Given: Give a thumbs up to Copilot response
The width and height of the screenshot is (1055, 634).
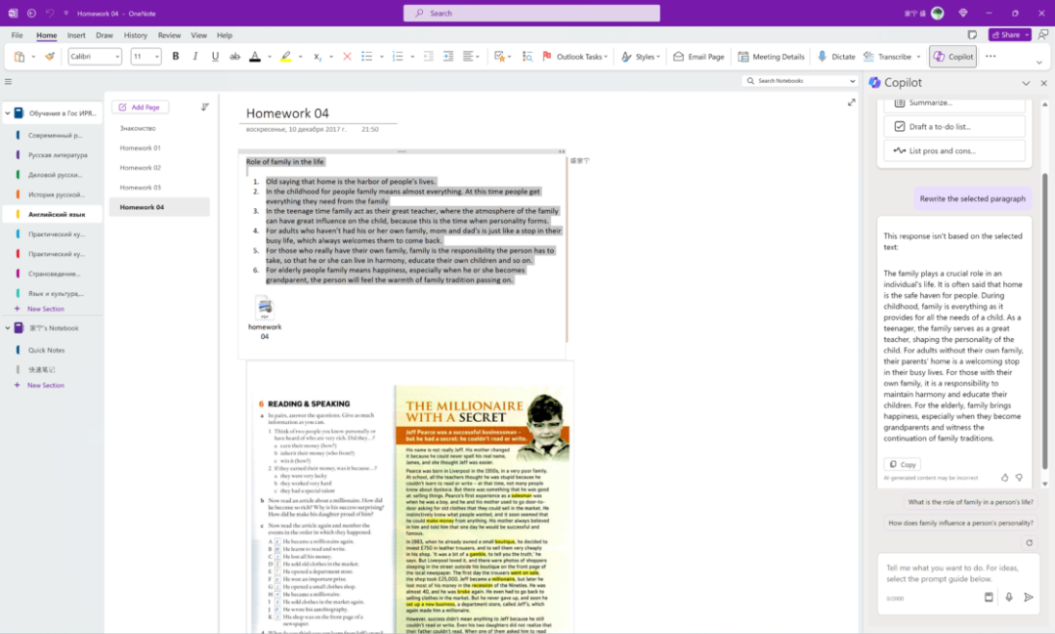Looking at the screenshot, I should [x=1004, y=477].
